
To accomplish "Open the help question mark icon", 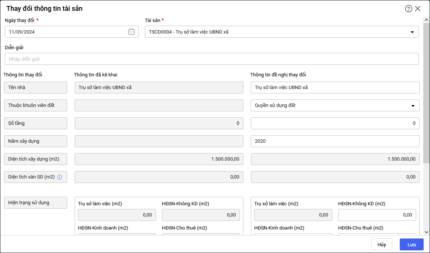I will (x=409, y=9).
